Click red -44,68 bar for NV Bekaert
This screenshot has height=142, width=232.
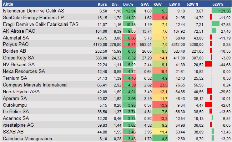tap(208, 64)
